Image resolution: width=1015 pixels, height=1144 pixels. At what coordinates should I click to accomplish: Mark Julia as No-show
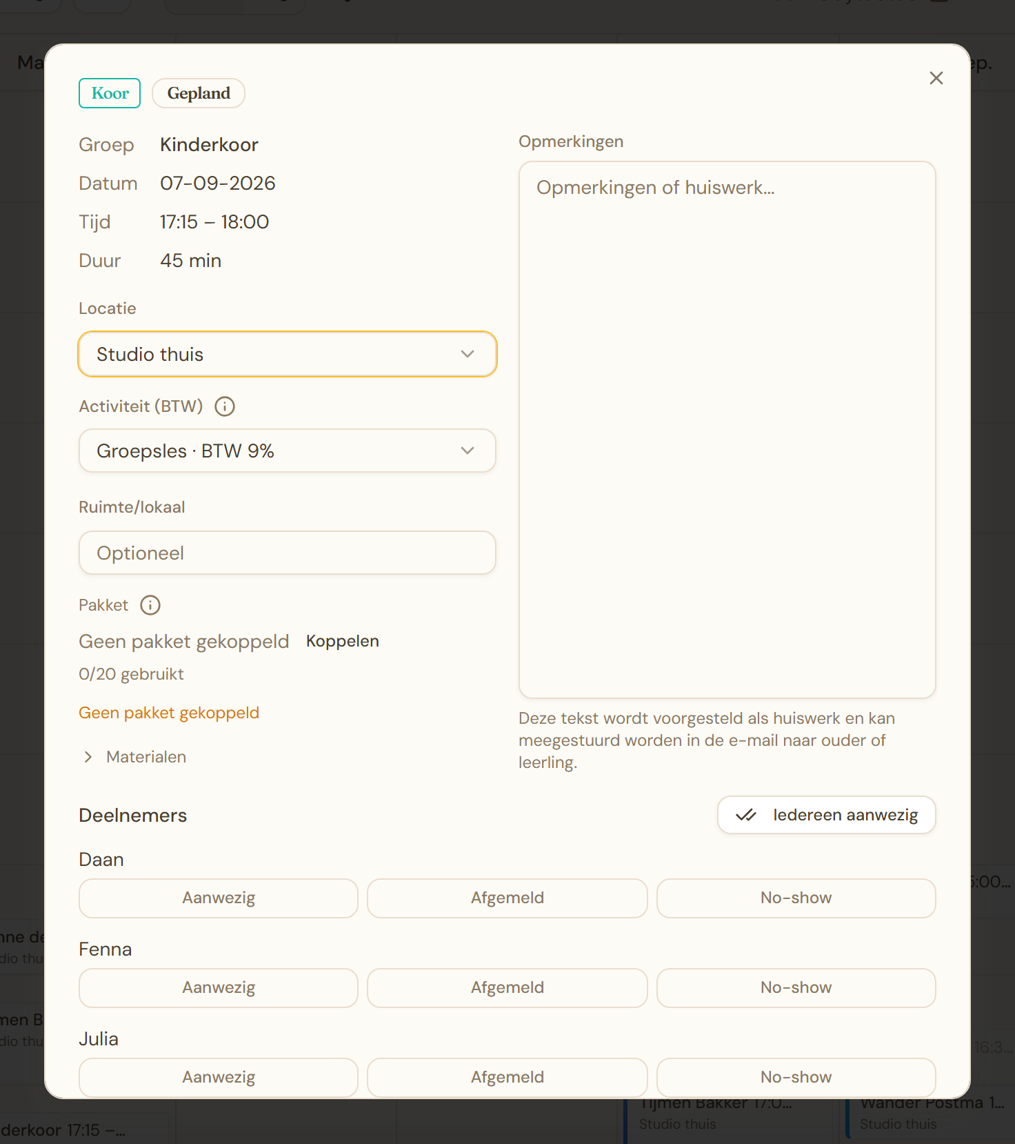coord(796,1077)
